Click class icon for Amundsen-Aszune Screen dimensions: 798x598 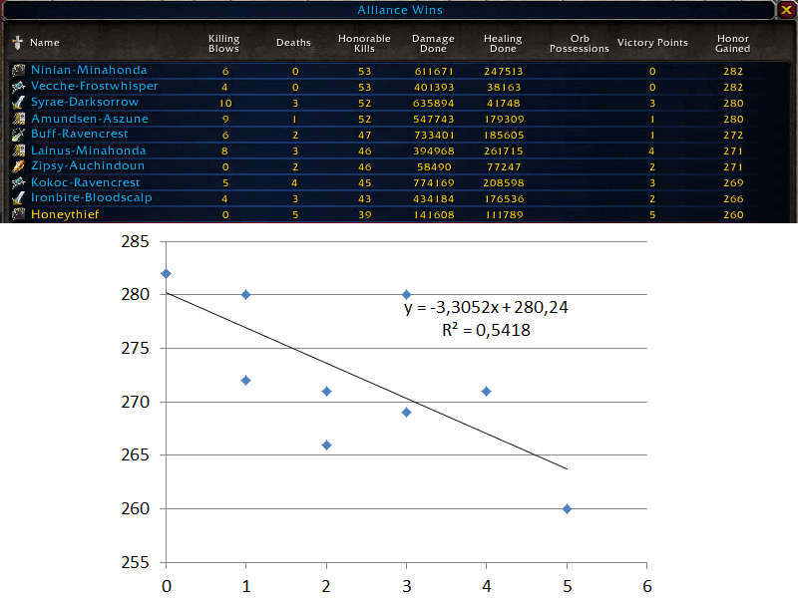coord(19,119)
